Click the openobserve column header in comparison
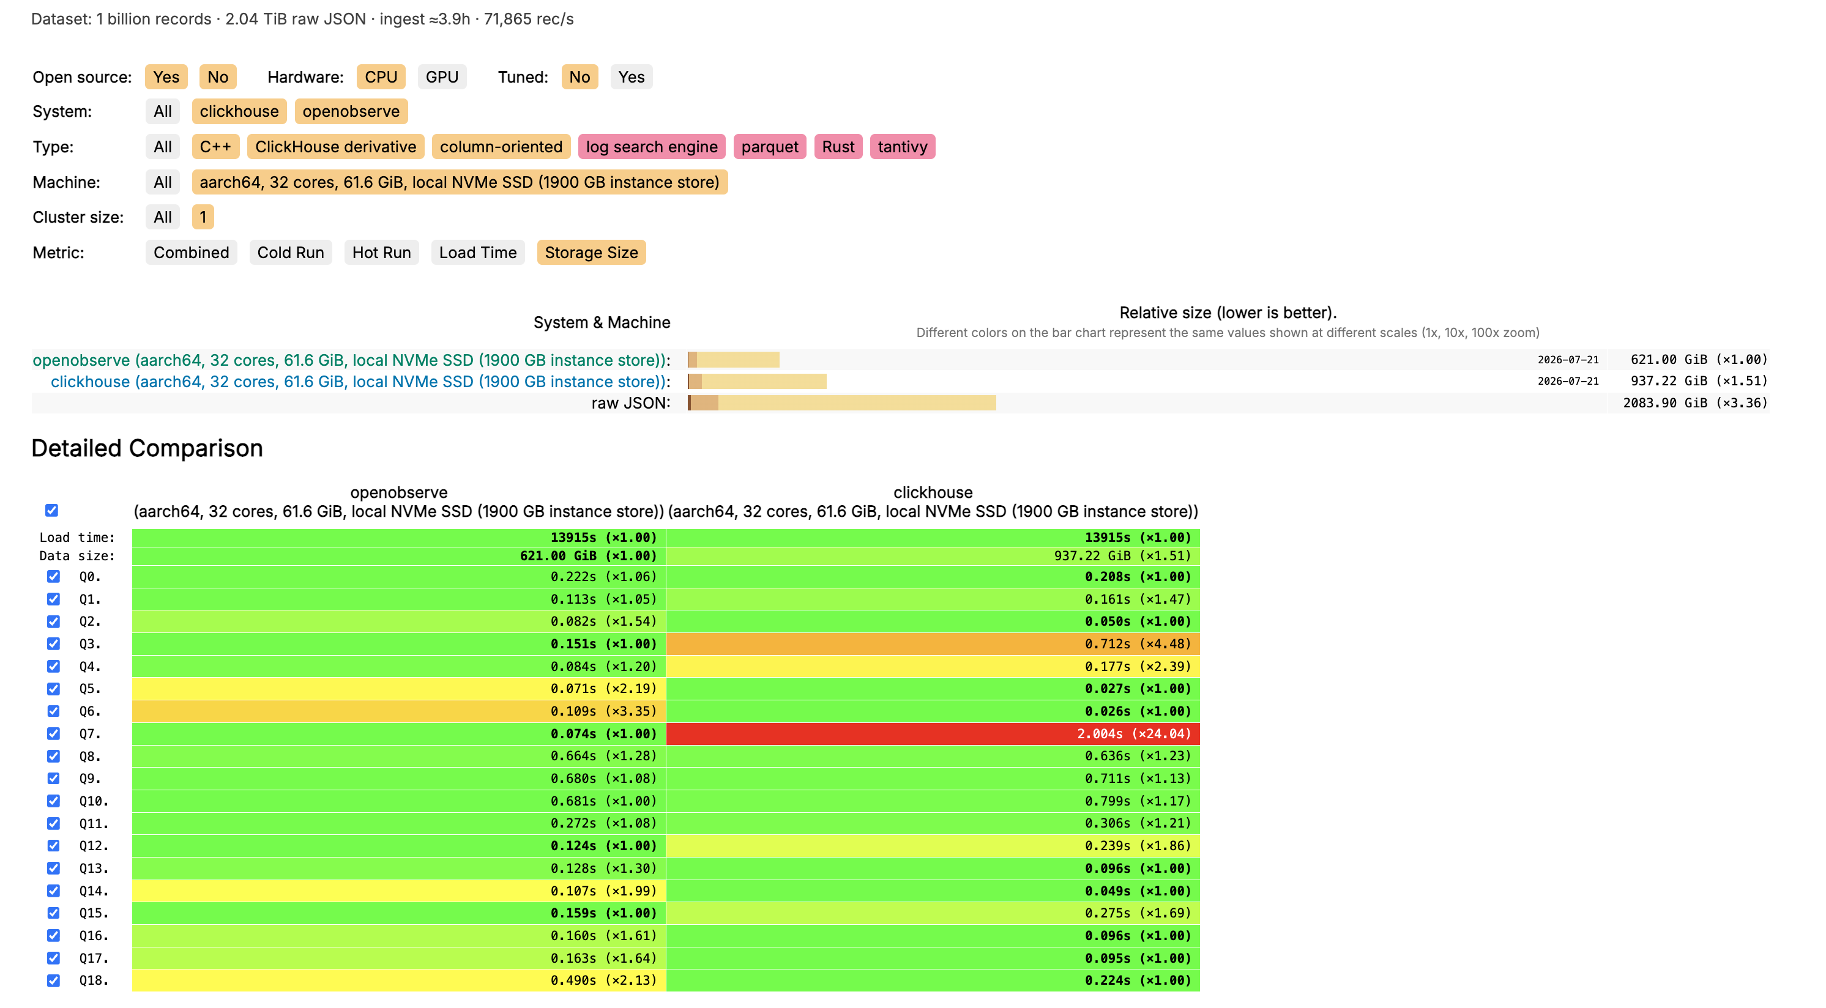Screen dimensions: 1826x1008 pyautogui.click(x=399, y=502)
